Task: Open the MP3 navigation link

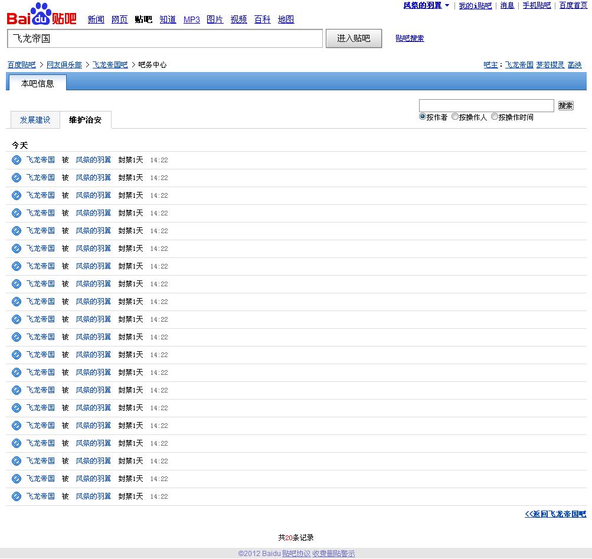Action: 191,19
